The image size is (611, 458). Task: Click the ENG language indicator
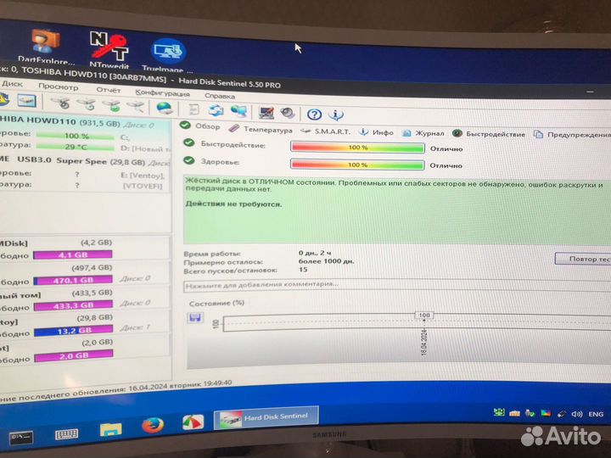(596, 415)
